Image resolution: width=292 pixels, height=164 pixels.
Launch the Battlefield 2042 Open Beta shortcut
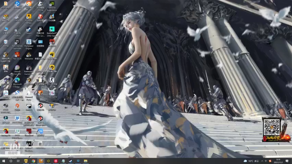click(x=52, y=31)
